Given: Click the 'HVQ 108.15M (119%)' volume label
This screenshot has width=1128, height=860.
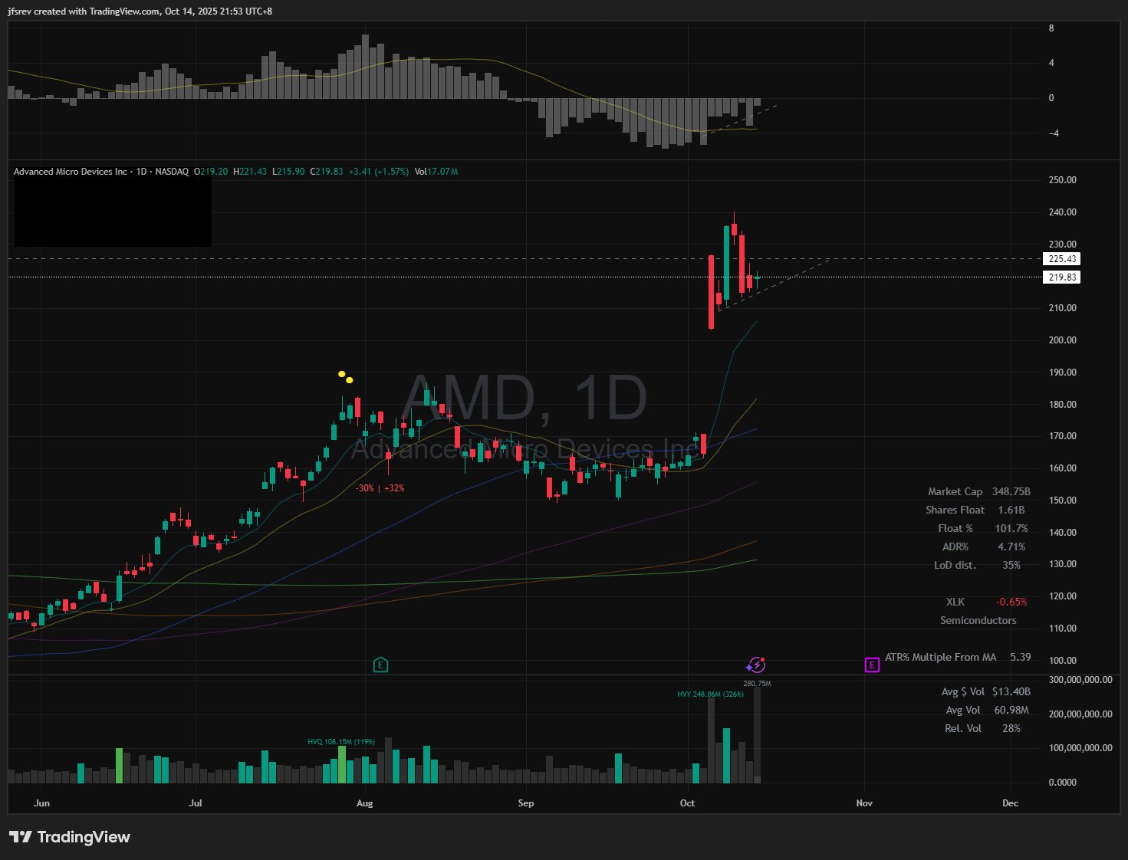Looking at the screenshot, I should pyautogui.click(x=341, y=742).
